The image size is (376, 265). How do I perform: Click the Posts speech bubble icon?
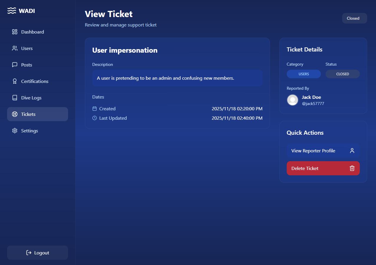pos(15,65)
